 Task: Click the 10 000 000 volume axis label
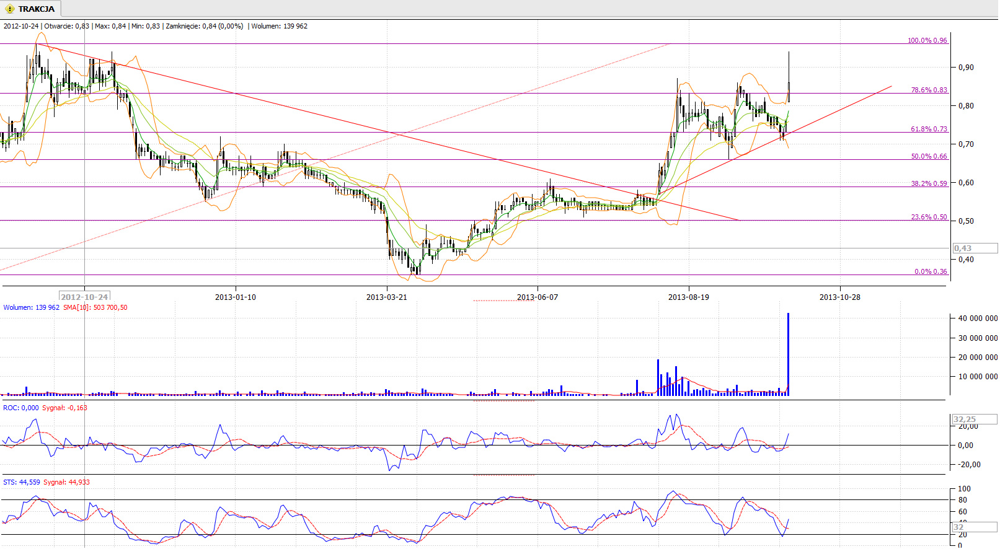978,377
